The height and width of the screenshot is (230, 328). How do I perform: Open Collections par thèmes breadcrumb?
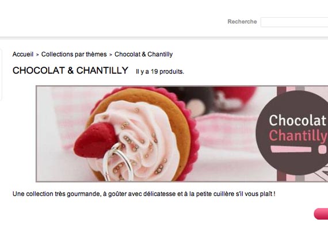tap(74, 55)
